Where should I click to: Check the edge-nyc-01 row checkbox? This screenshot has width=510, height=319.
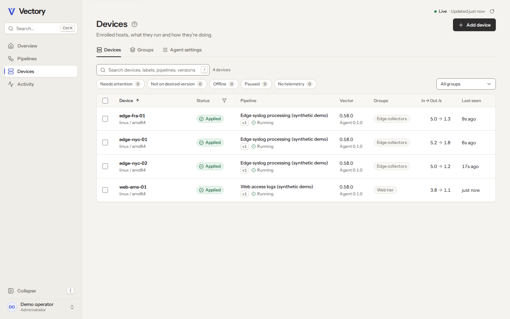tap(105, 142)
